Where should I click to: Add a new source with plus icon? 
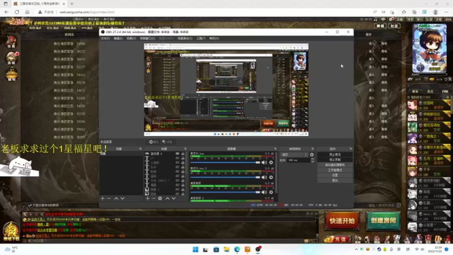coord(148,198)
